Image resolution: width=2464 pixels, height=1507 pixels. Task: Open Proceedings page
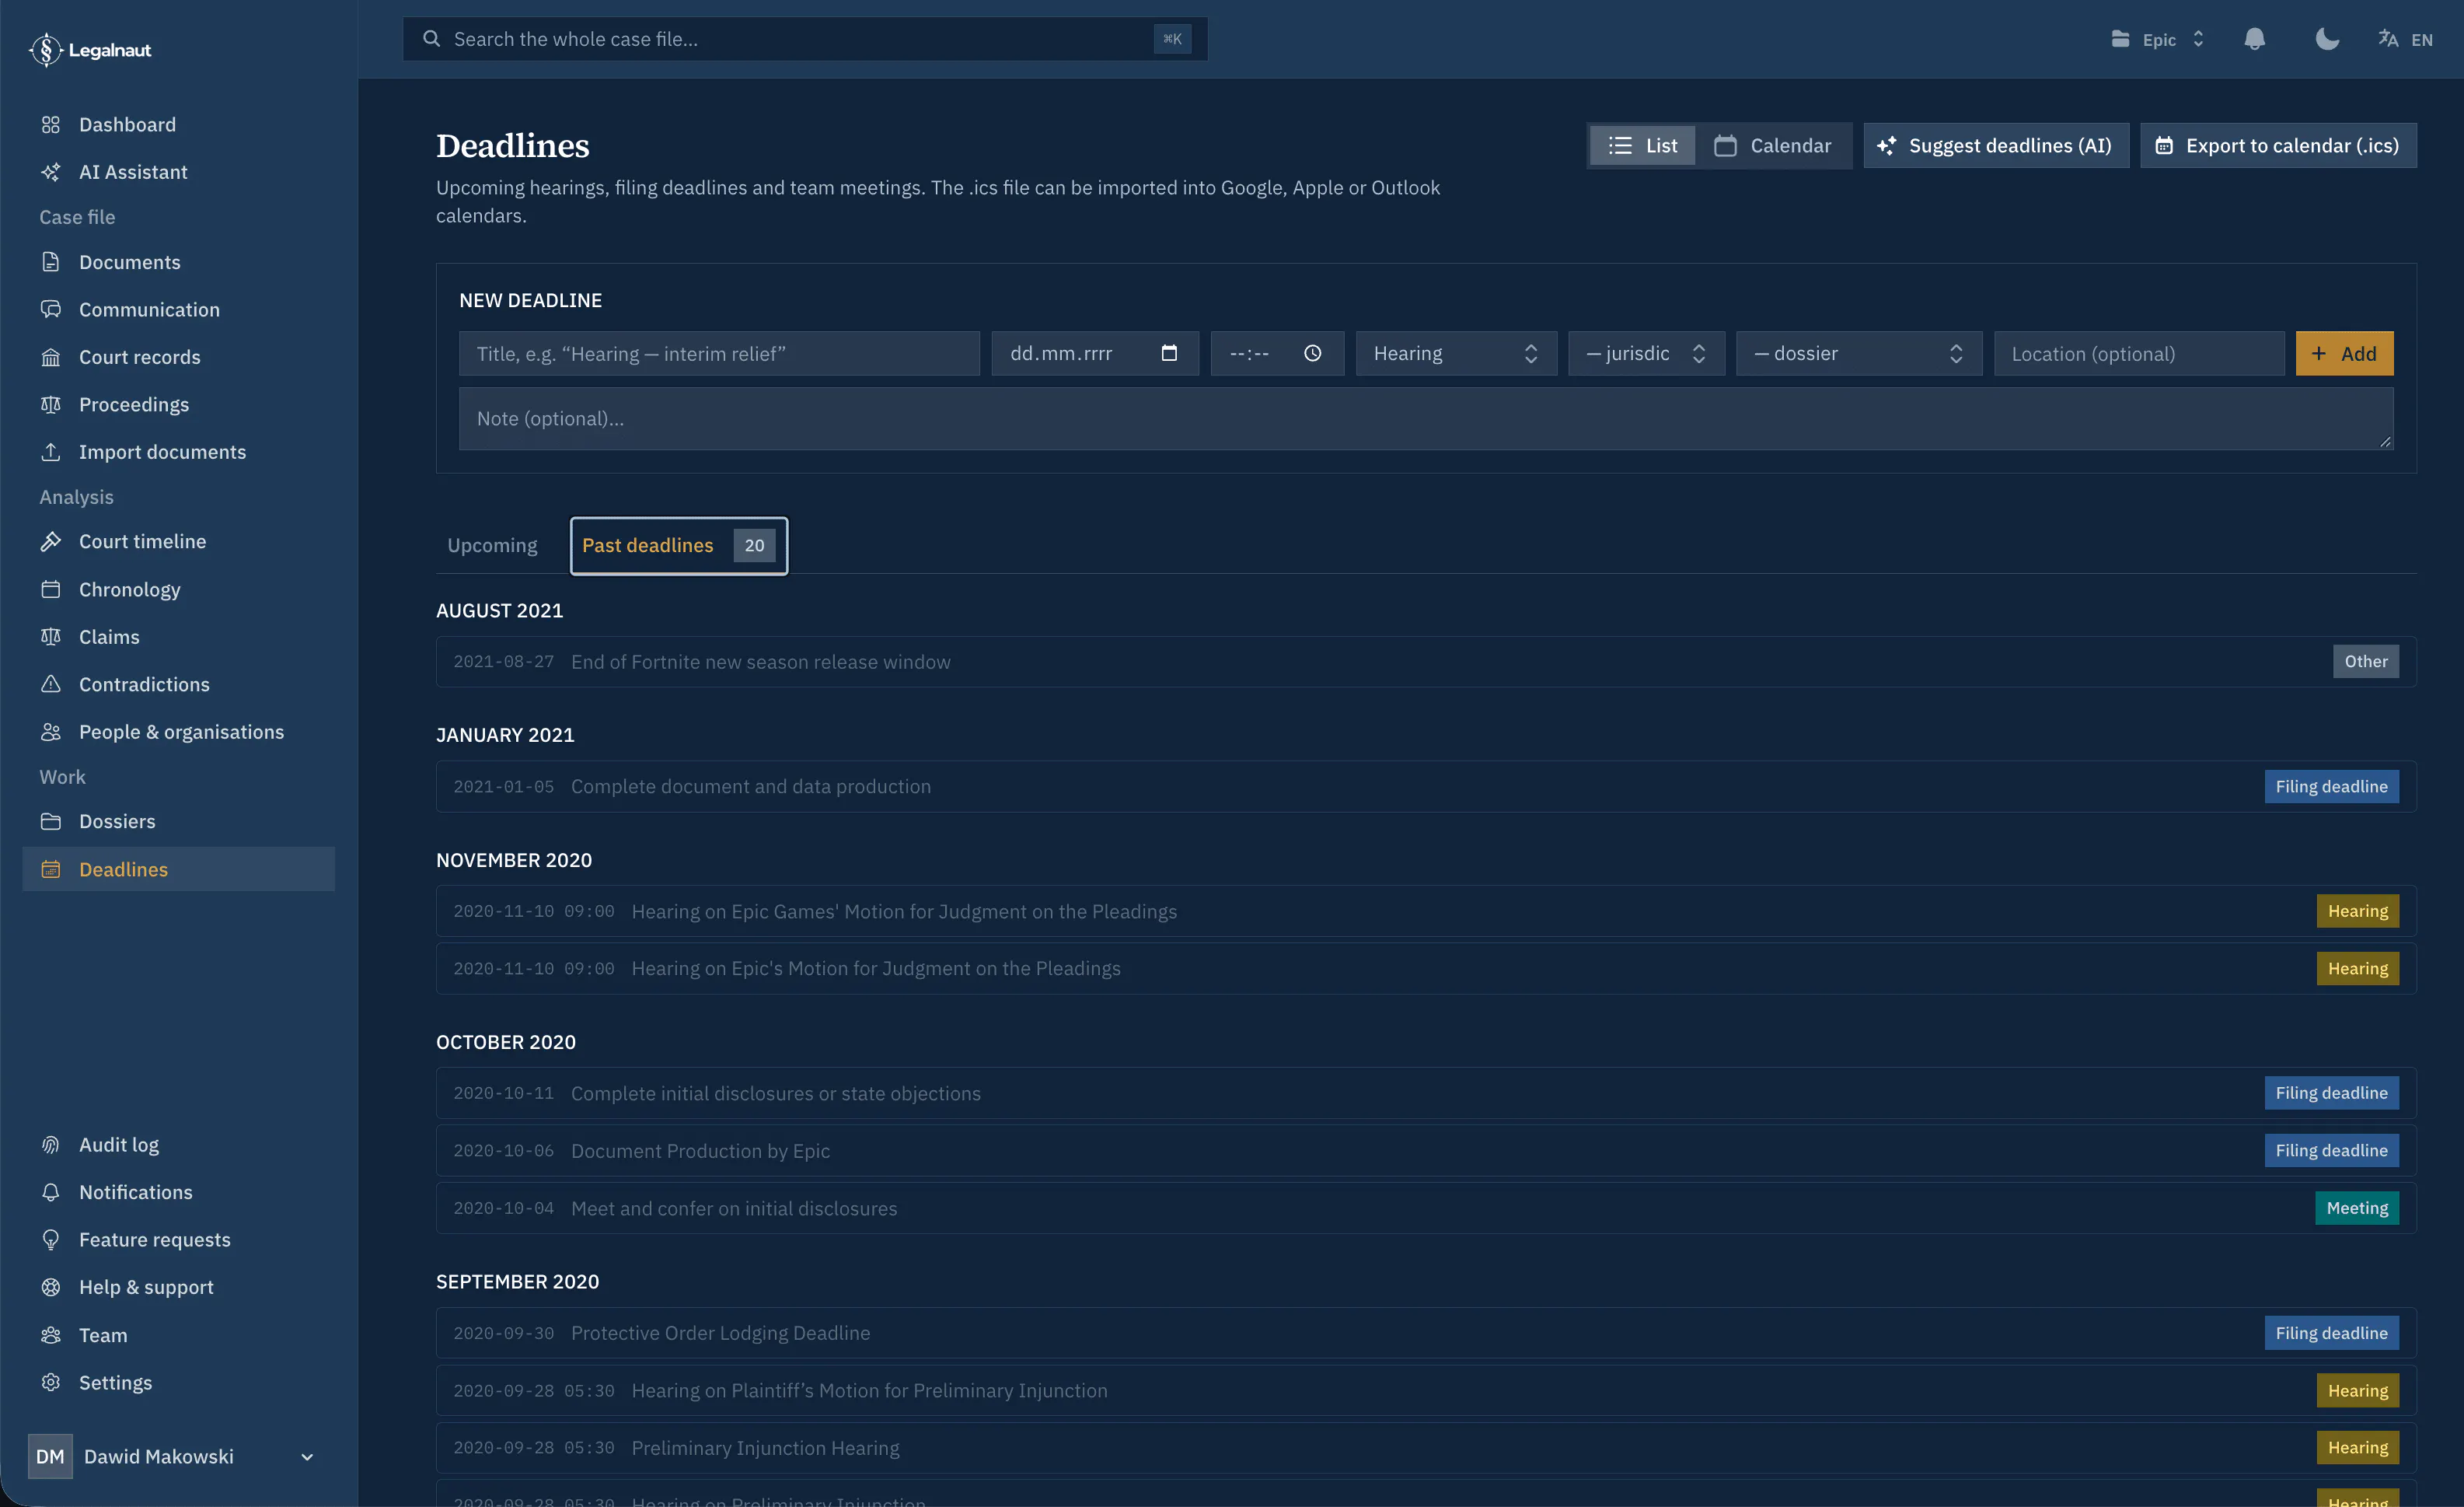pos(178,404)
